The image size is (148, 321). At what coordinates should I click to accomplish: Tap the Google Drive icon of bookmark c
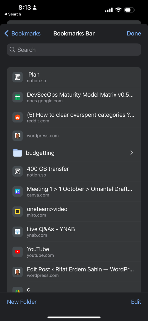click(x=18, y=290)
